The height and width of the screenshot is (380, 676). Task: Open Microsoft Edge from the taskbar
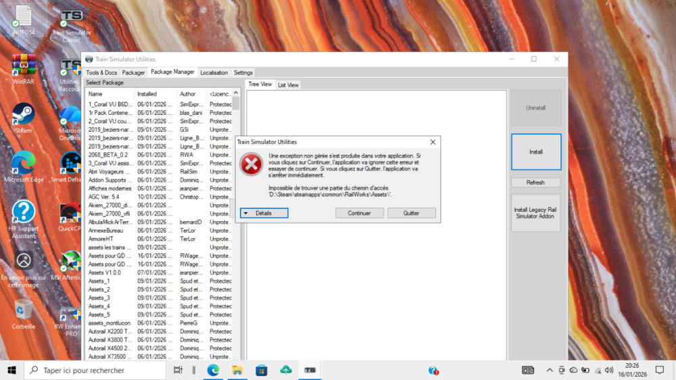click(x=213, y=370)
